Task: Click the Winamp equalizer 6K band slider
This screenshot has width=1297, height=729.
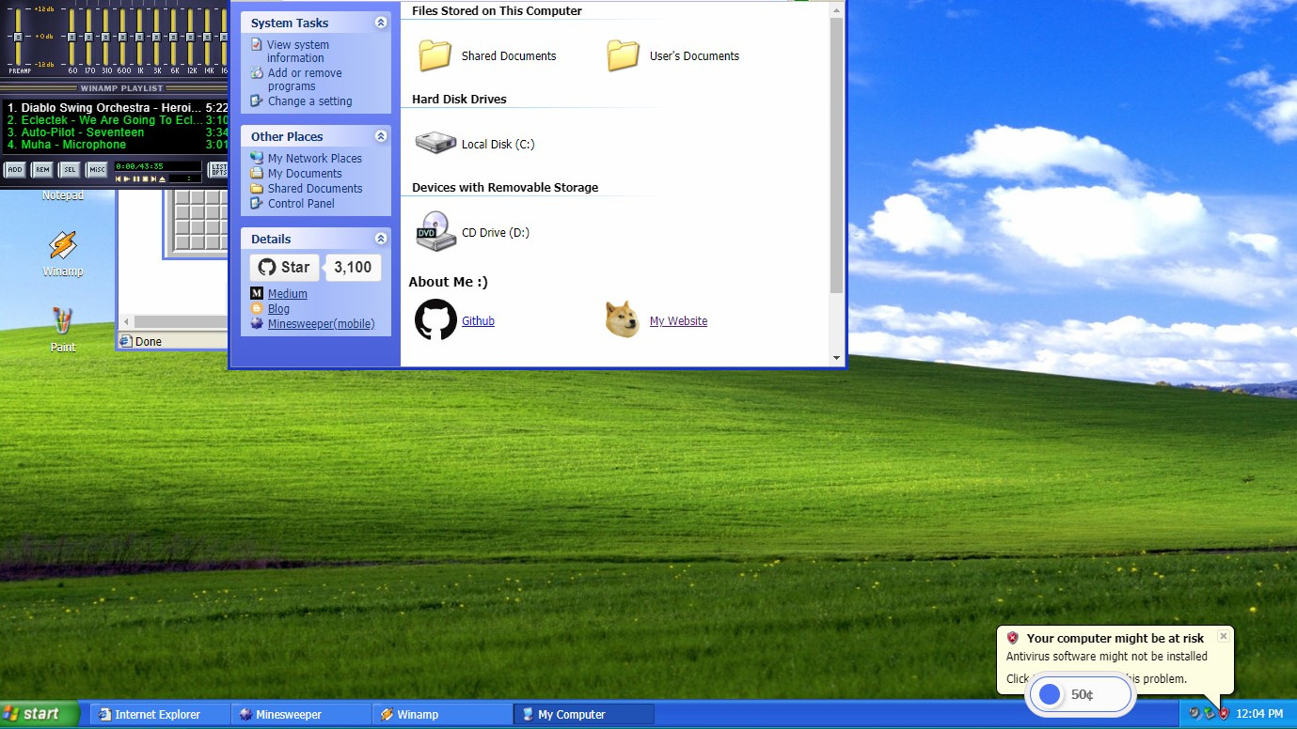Action: [174, 37]
